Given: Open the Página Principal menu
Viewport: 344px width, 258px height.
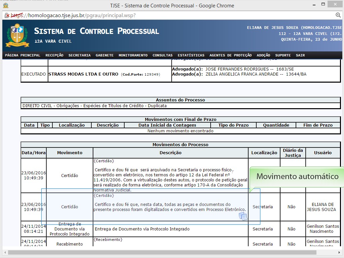Looking at the screenshot, I should tap(23, 55).
